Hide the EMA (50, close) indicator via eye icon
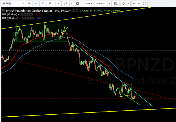This screenshot has width=176, height=122. click(x=22, y=14)
